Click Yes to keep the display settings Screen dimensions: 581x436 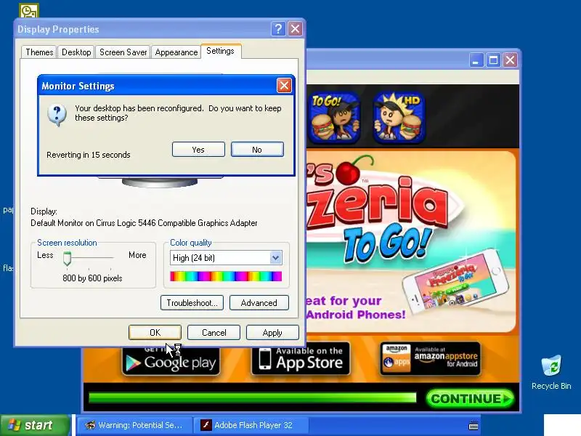click(x=198, y=150)
